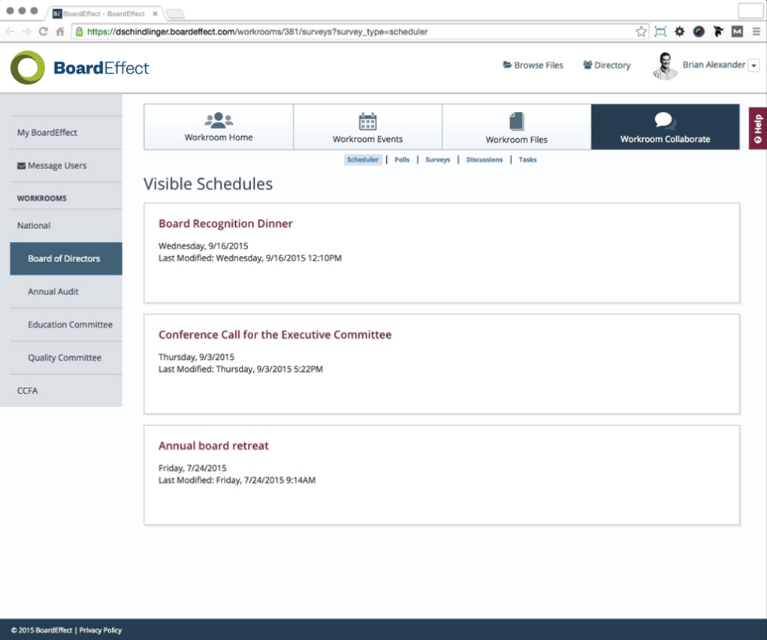Click the Workroom Files document icon

(x=517, y=121)
